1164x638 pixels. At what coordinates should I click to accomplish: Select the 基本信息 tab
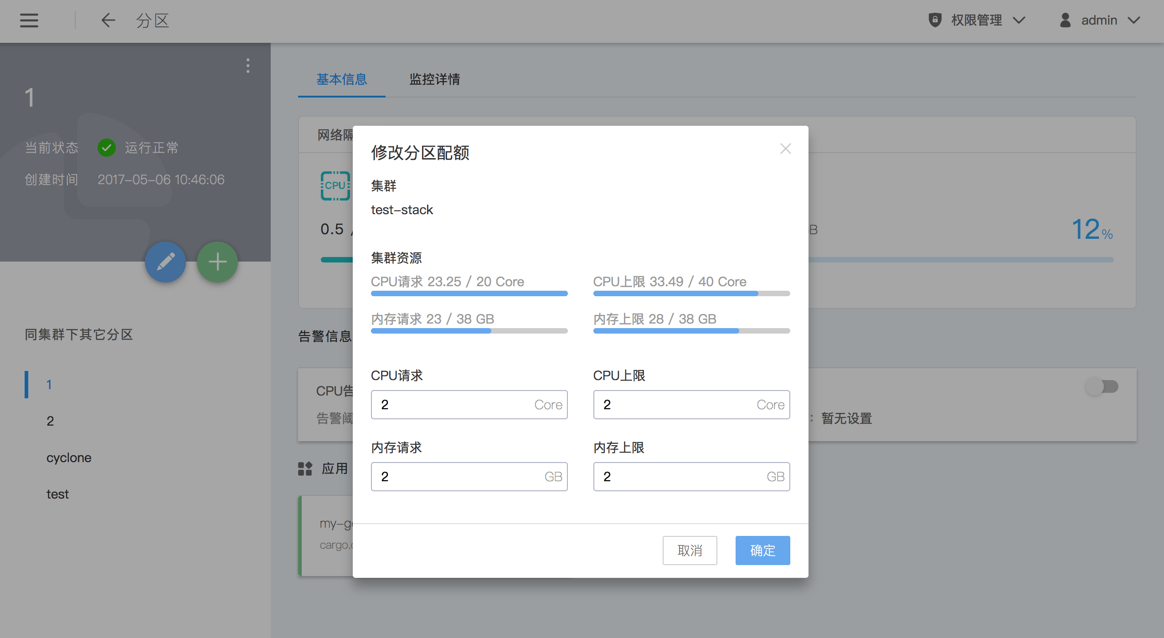pos(342,79)
